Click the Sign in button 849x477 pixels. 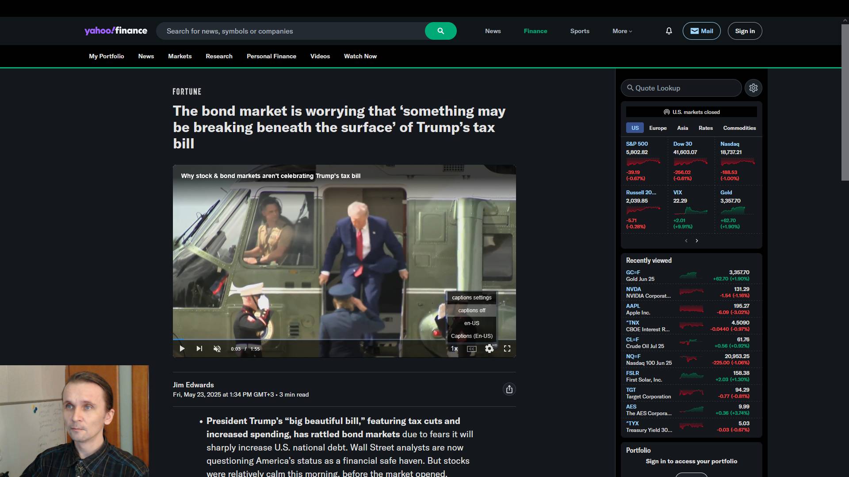tap(745, 31)
